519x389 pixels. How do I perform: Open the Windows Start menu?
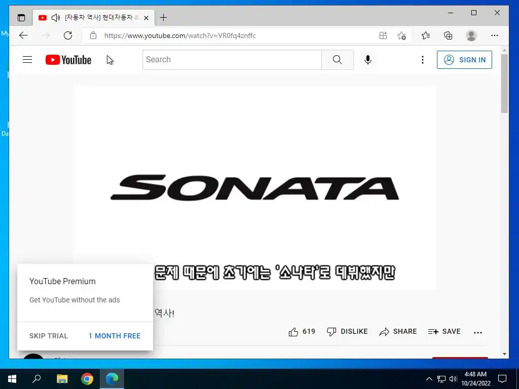[12, 379]
